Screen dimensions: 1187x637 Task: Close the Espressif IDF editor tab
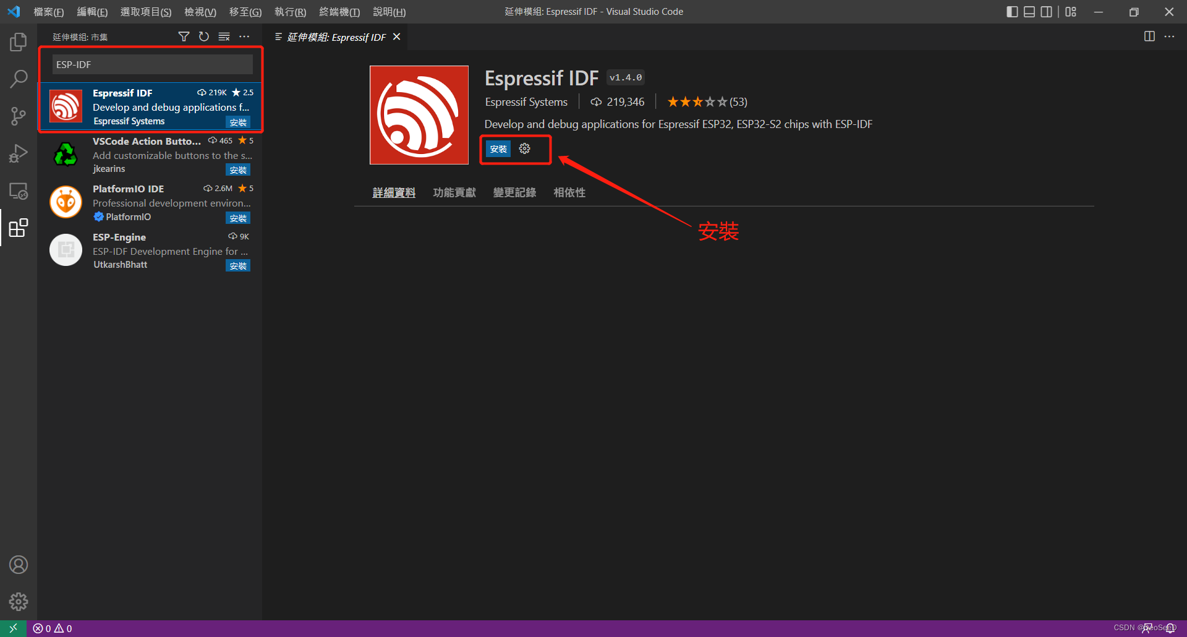point(396,36)
